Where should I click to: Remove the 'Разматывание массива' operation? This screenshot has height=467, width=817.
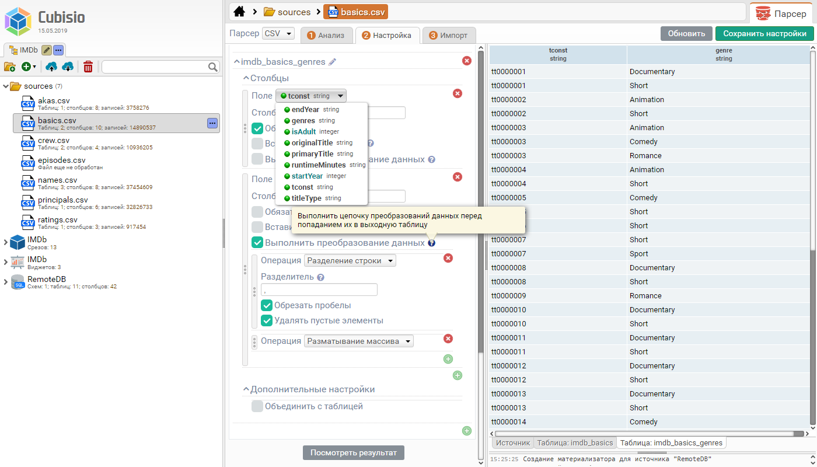click(x=448, y=339)
